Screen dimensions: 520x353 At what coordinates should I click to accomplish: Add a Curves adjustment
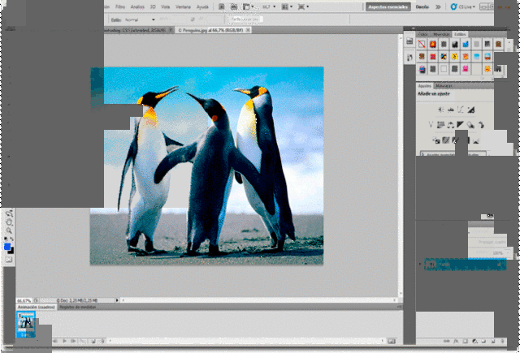461,110
